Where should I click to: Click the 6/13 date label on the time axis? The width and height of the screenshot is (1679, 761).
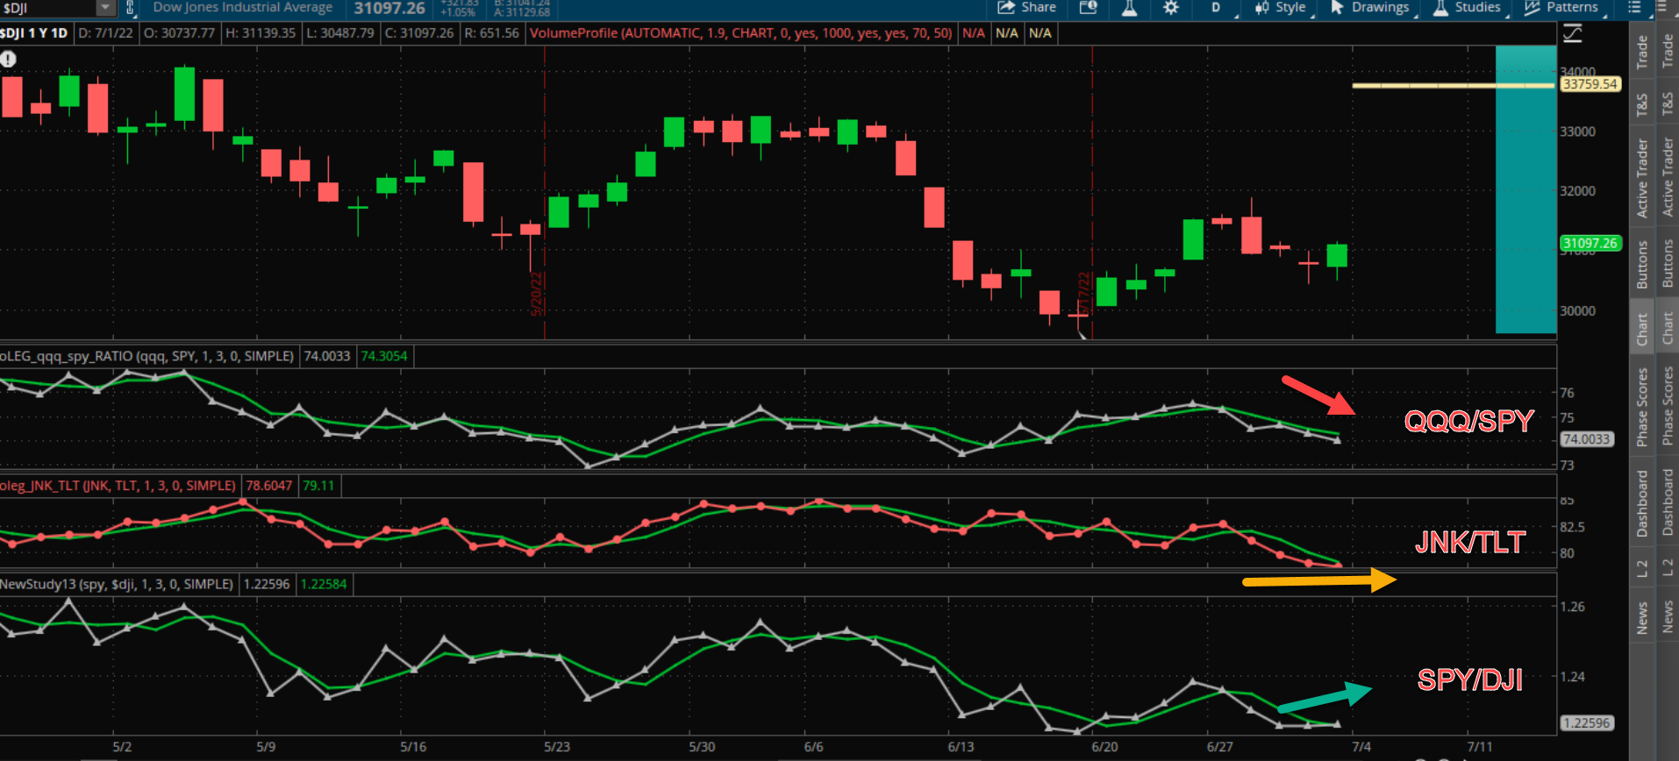coord(961,747)
